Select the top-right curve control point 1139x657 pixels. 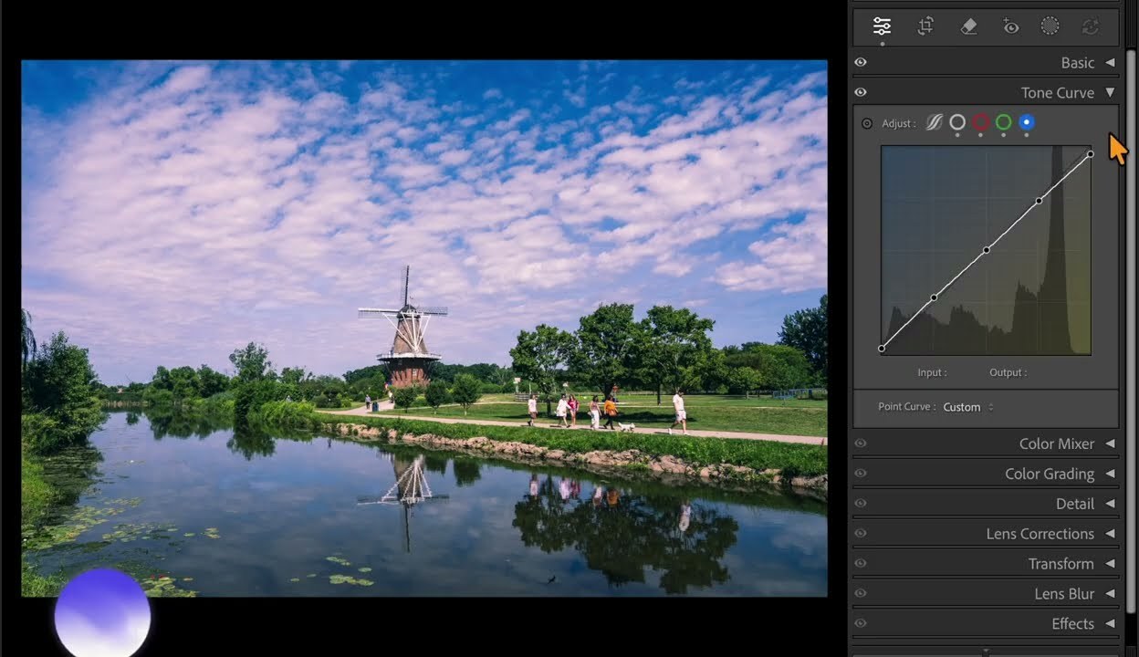1091,154
